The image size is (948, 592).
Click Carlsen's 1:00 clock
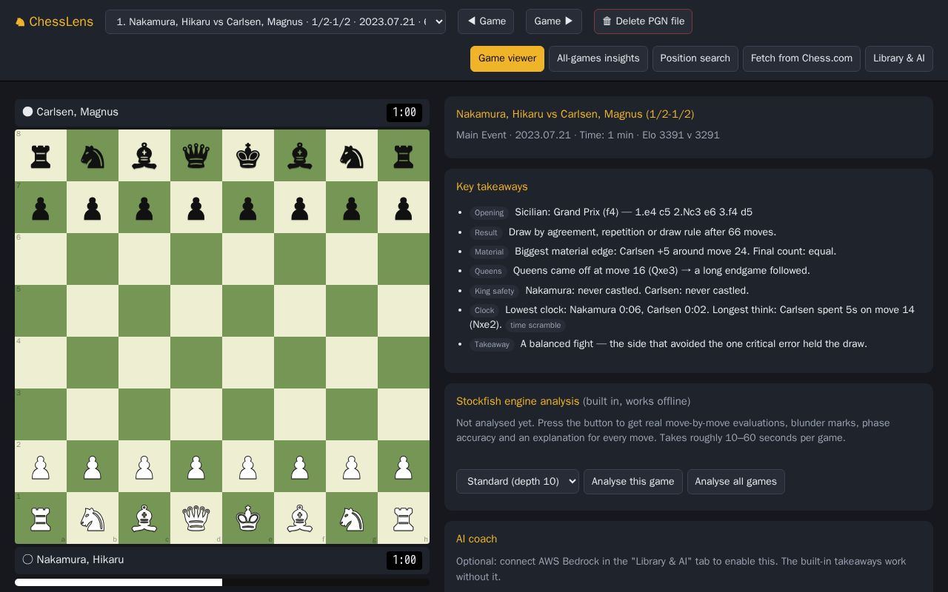[404, 112]
